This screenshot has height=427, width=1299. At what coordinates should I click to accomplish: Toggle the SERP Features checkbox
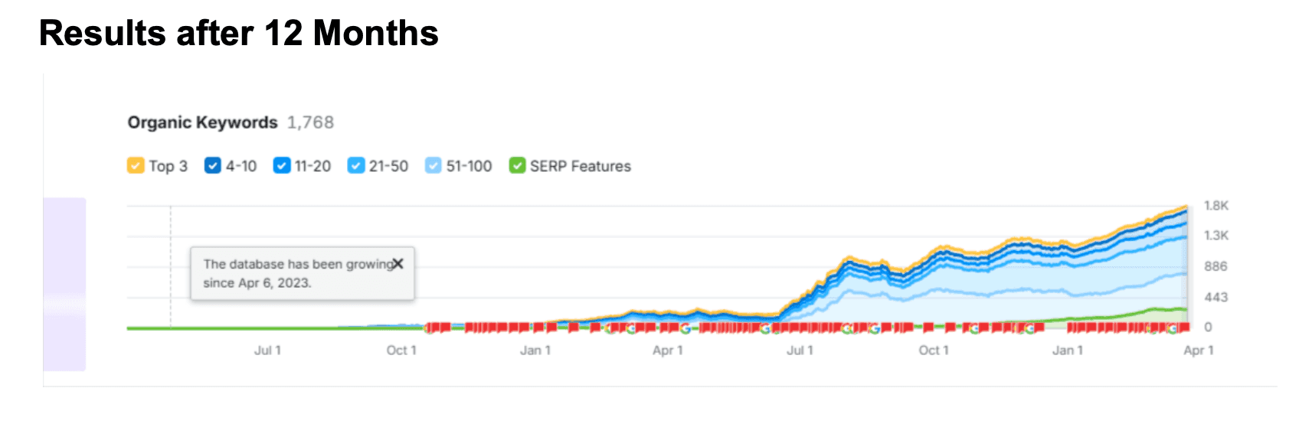click(518, 166)
